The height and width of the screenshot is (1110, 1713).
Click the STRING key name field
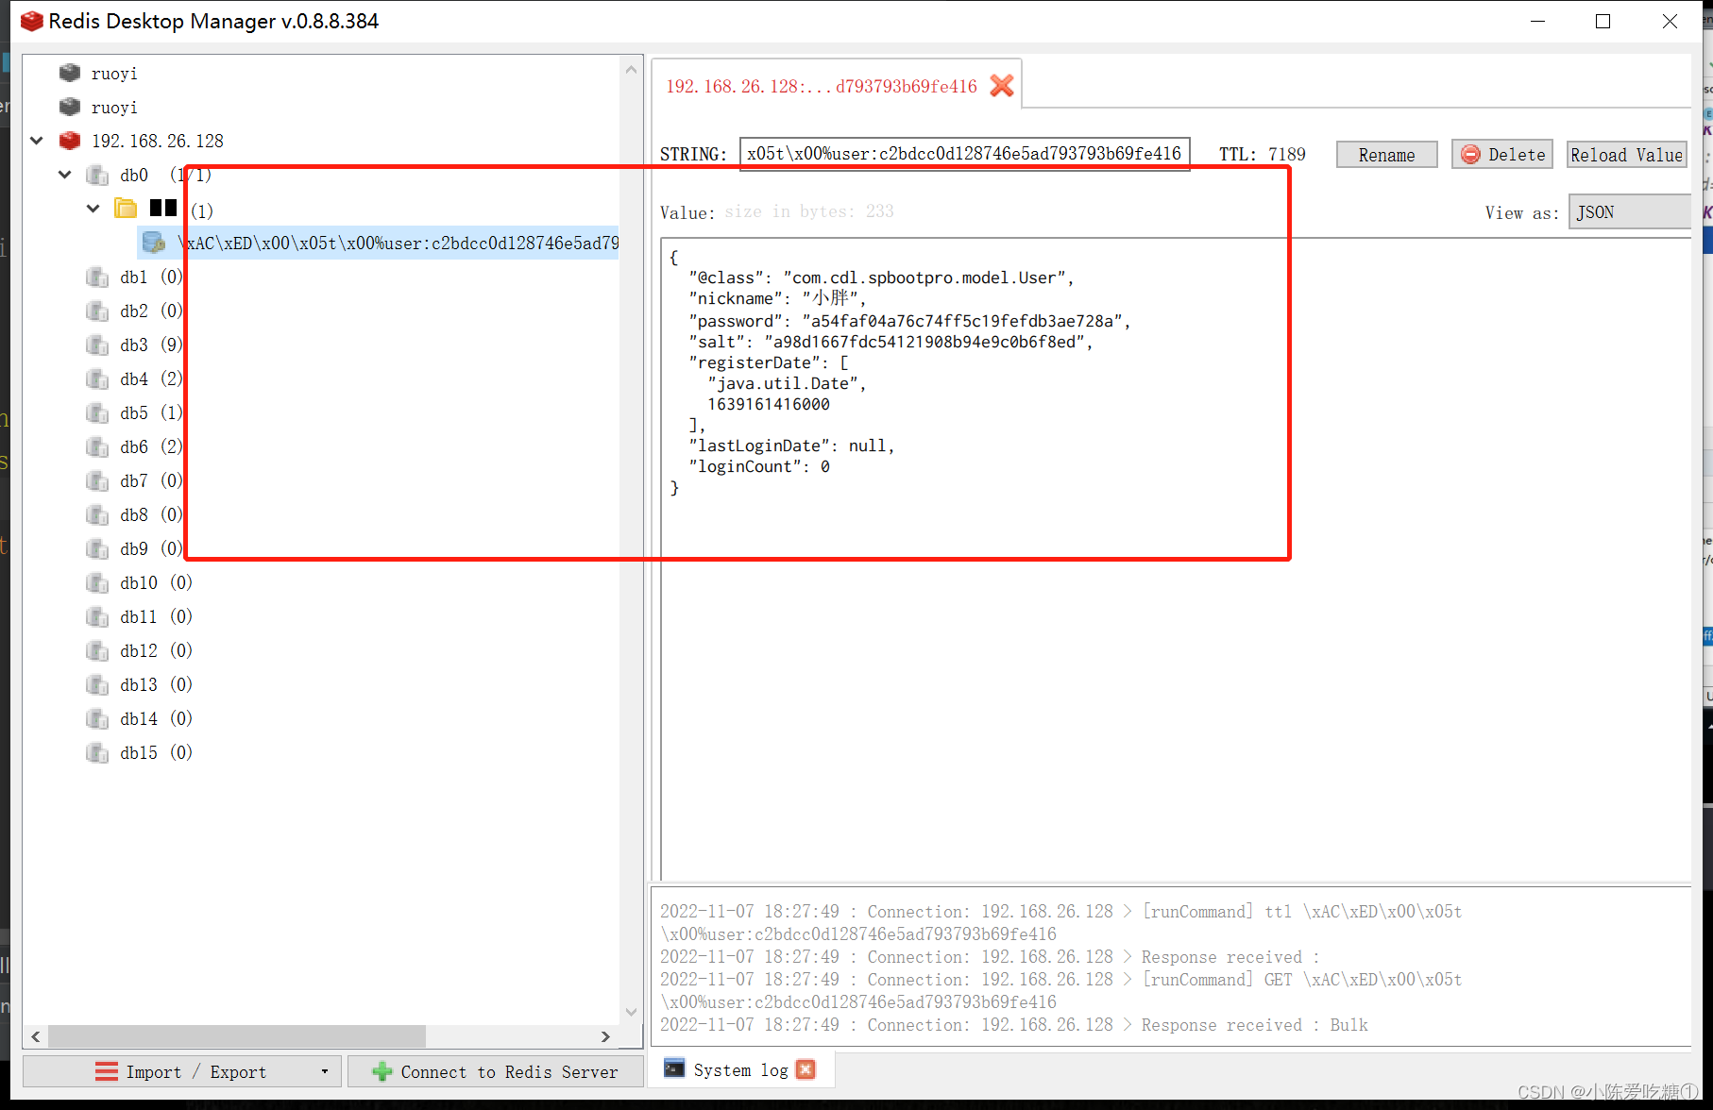tap(964, 154)
